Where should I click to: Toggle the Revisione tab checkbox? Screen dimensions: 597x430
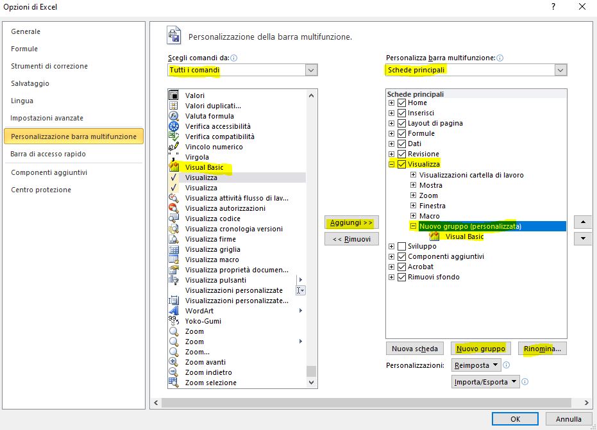pyautogui.click(x=401, y=154)
